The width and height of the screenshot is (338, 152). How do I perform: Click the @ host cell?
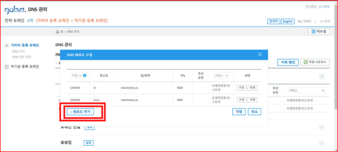(x=104, y=88)
